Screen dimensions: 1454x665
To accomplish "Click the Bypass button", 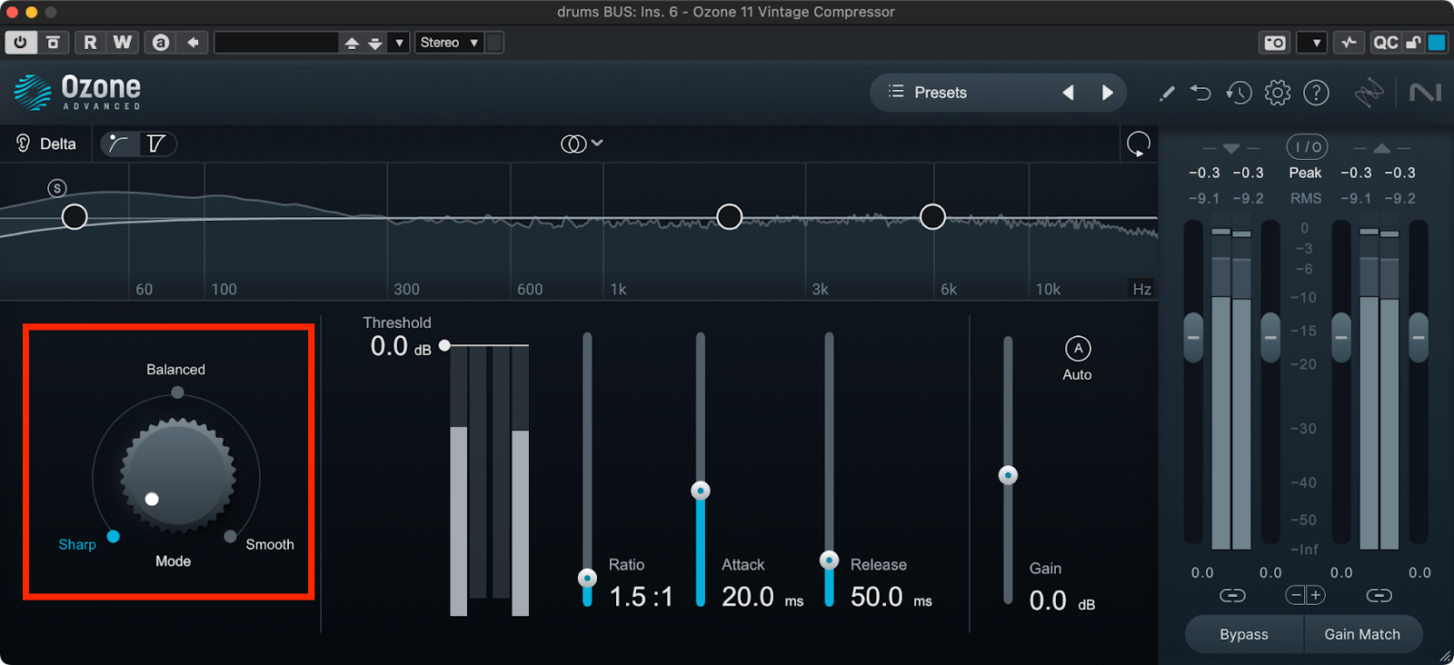I will [1243, 634].
